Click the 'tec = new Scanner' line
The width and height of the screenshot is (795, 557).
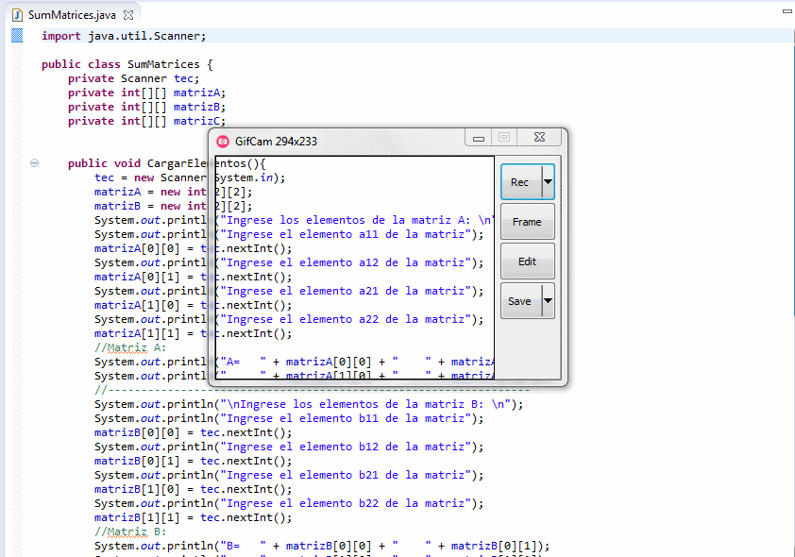tap(190, 177)
